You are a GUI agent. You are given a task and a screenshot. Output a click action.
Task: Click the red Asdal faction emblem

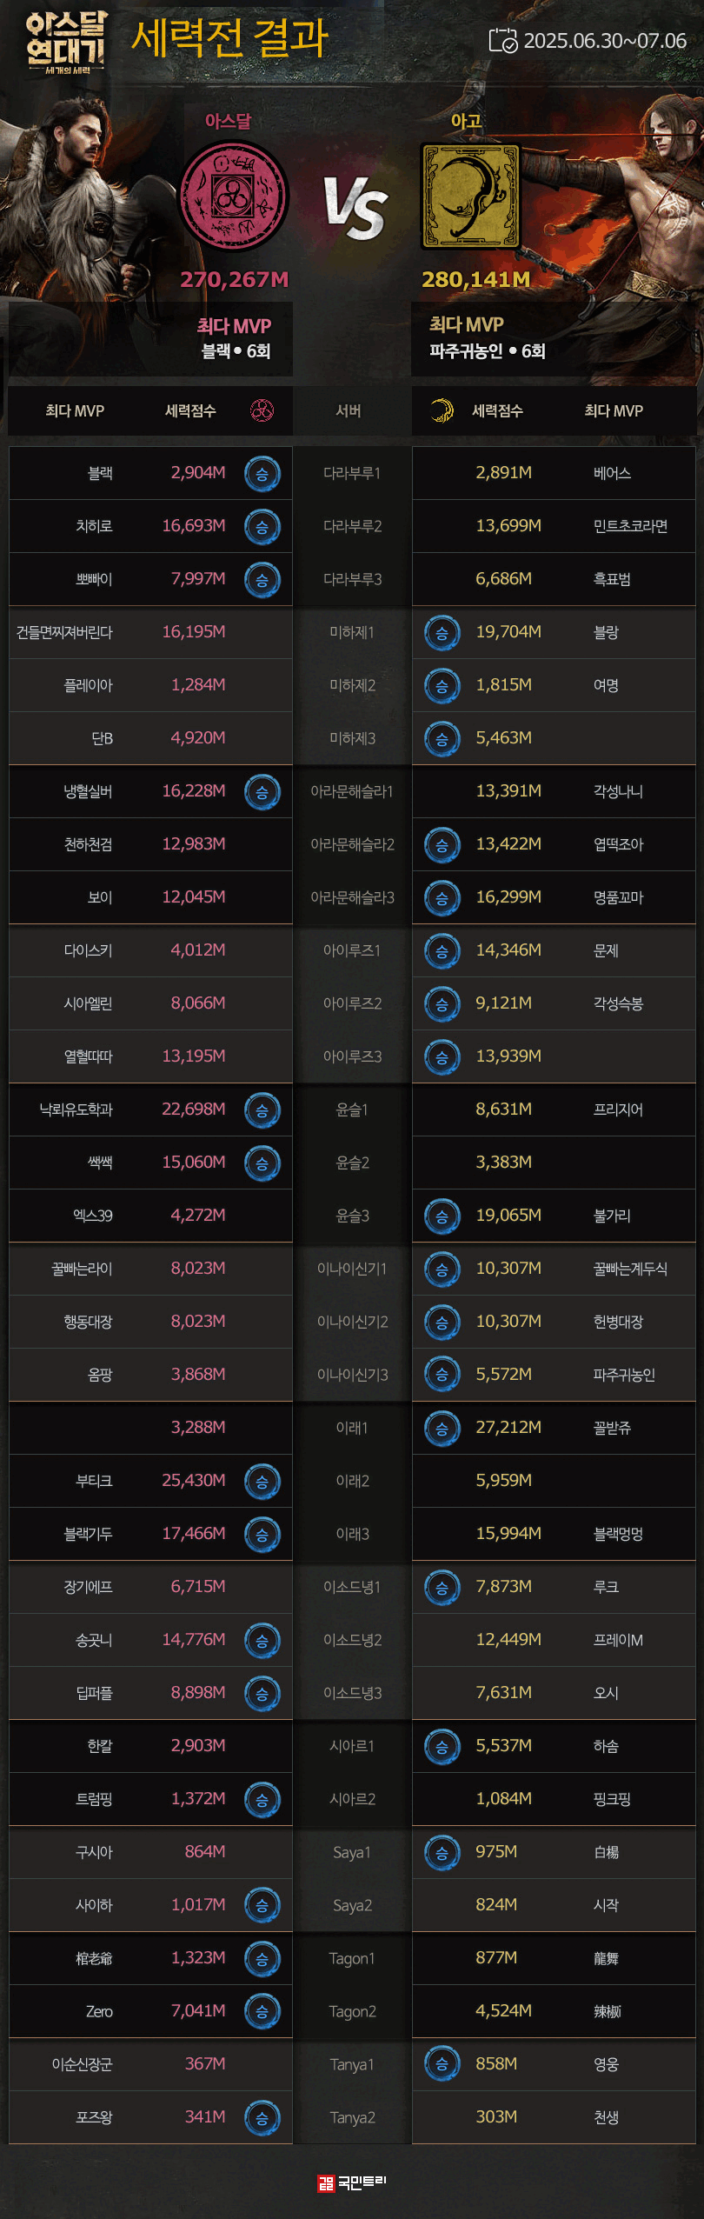[x=233, y=197]
